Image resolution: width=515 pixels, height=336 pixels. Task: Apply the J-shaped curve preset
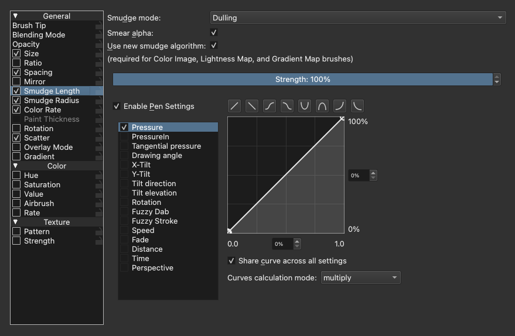pos(340,106)
